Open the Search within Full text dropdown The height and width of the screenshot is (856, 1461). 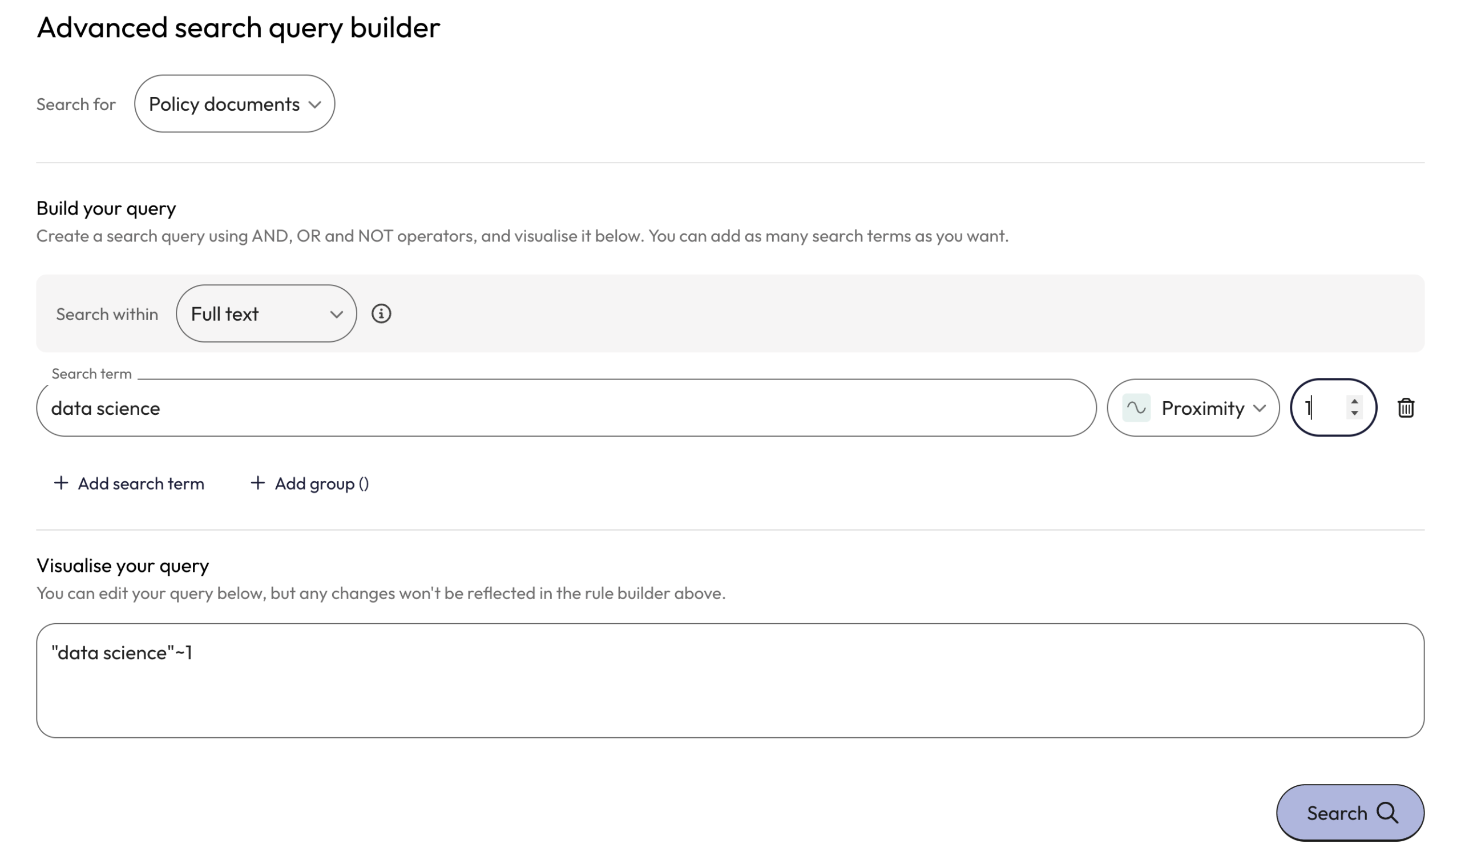click(x=266, y=313)
